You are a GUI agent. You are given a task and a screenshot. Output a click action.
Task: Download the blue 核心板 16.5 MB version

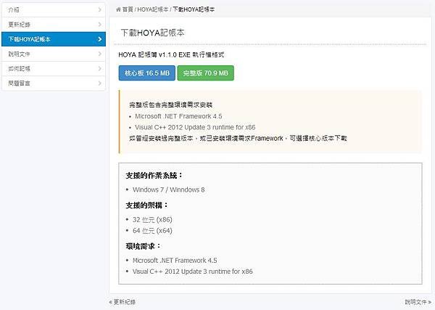pyautogui.click(x=146, y=73)
